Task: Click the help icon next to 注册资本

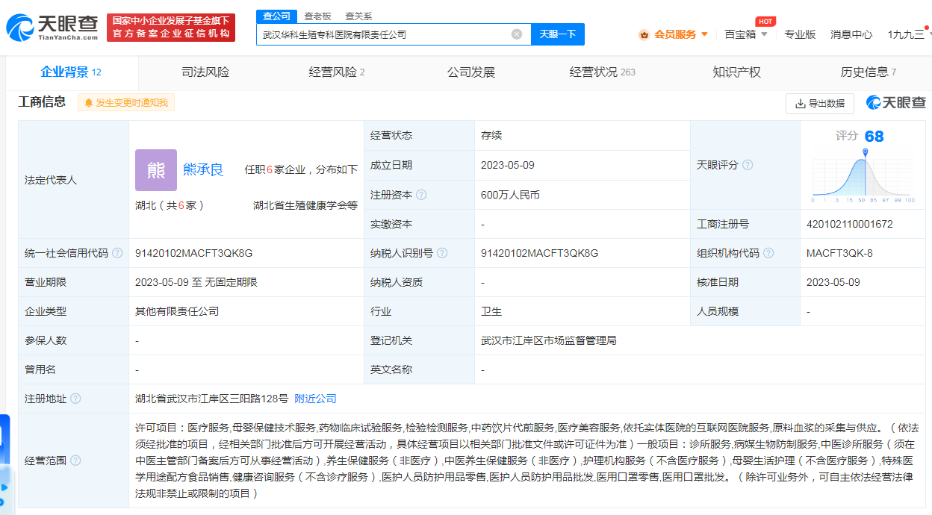Action: point(421,195)
